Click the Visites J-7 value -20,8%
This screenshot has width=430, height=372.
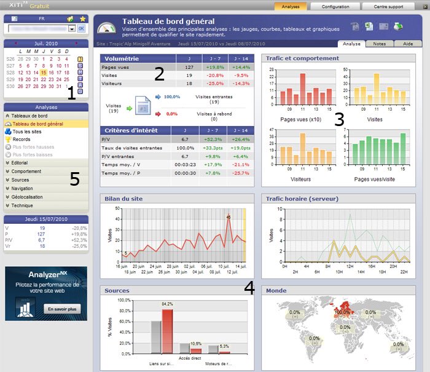pyautogui.click(x=215, y=75)
